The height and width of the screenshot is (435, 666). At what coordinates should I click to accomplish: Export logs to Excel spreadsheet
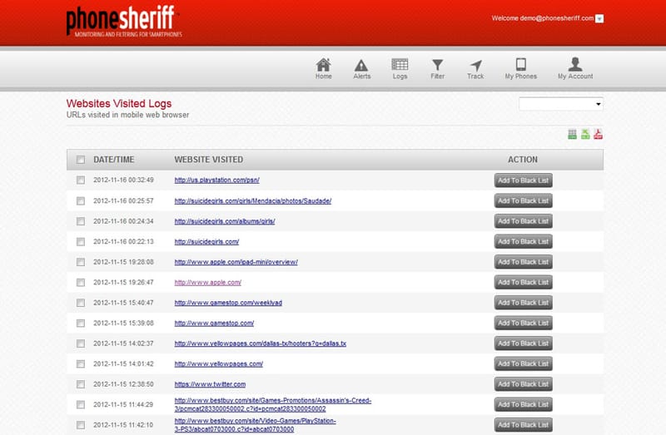point(585,135)
